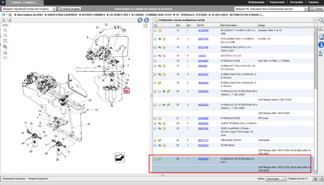The height and width of the screenshot is (185, 324).
Task: Open part number 87528219 link
Action: coord(203,145)
